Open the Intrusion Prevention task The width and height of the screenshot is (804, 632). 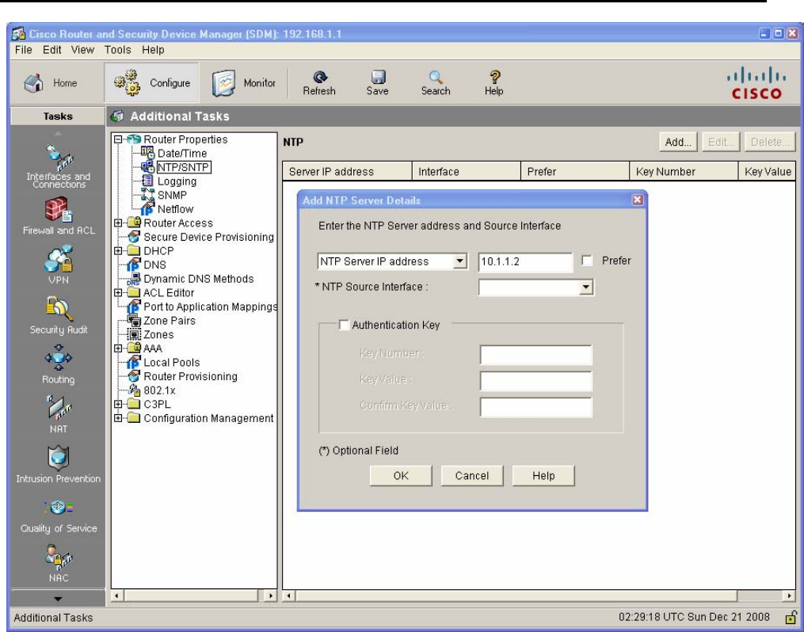pyautogui.click(x=58, y=464)
